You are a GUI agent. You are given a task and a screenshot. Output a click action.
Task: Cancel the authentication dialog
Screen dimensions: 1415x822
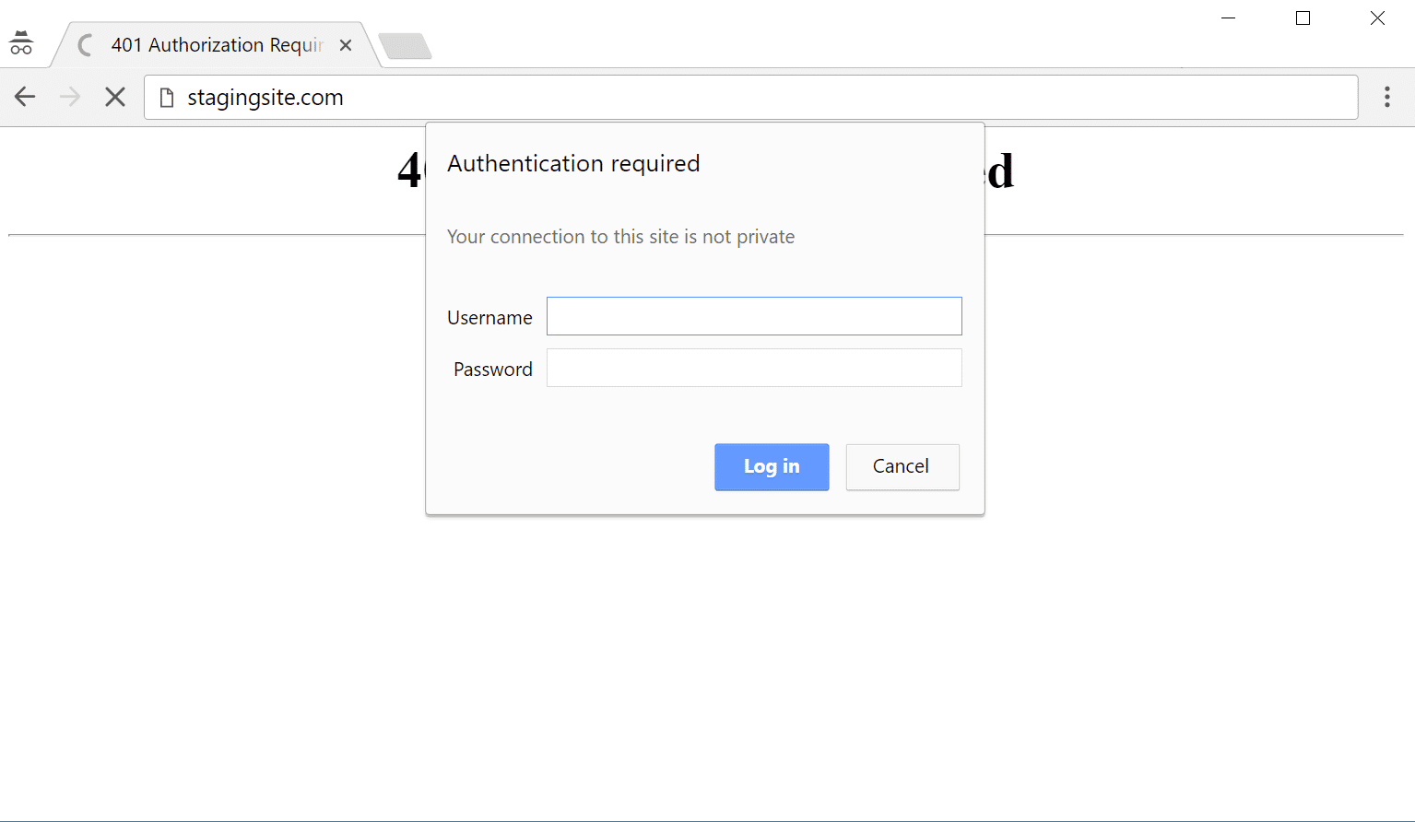coord(902,467)
